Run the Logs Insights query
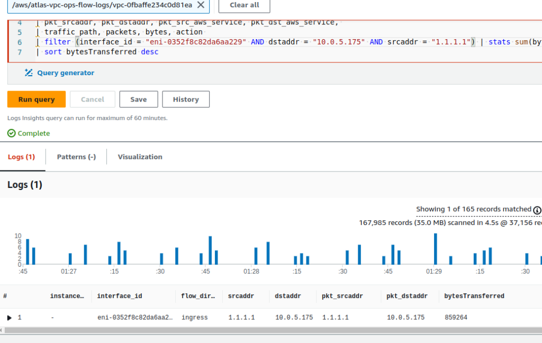The width and height of the screenshot is (542, 343). tap(36, 99)
